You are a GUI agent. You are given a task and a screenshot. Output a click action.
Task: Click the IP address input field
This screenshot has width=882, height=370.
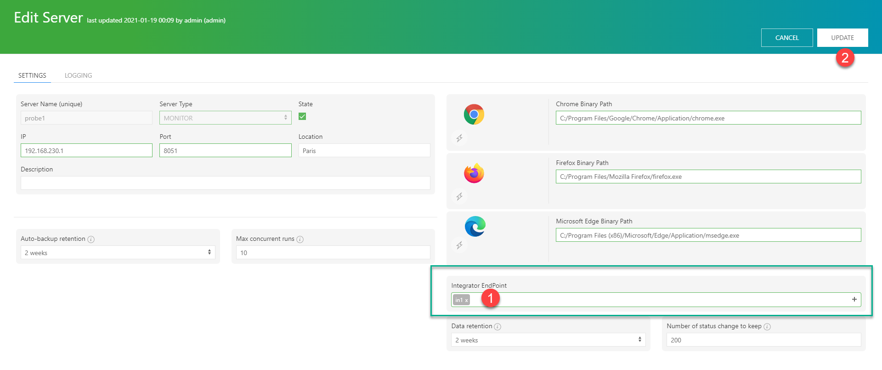pyautogui.click(x=86, y=150)
